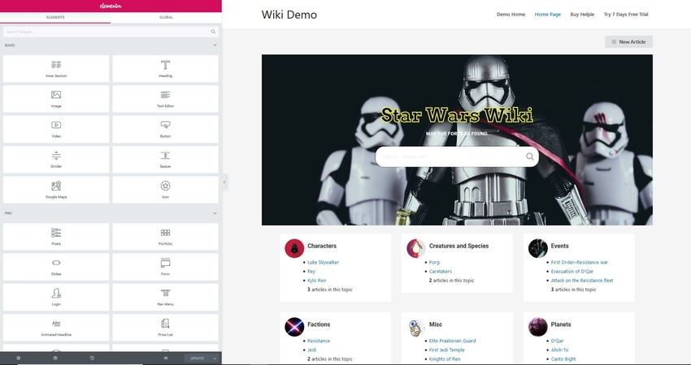This screenshot has height=365, width=691.
Task: Open Elementor page settings gear
Action: point(19,358)
